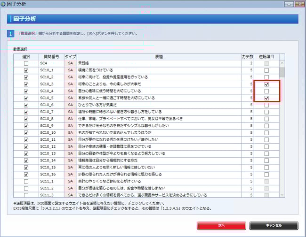This screenshot has height=237, width=306.
Task: Click the カテ数 column header
Action: coord(248,57)
